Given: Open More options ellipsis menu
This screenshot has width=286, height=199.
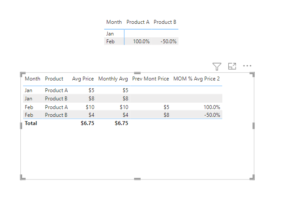Looking at the screenshot, I should (x=247, y=66).
